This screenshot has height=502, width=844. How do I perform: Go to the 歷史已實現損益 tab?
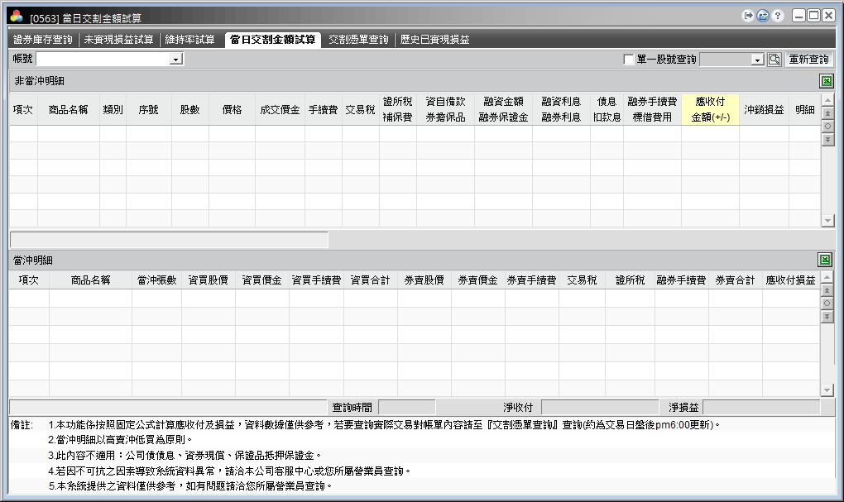coord(434,39)
